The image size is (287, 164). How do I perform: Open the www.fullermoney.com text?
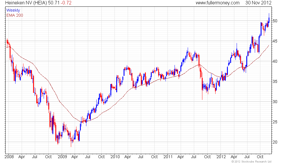click(217, 3)
